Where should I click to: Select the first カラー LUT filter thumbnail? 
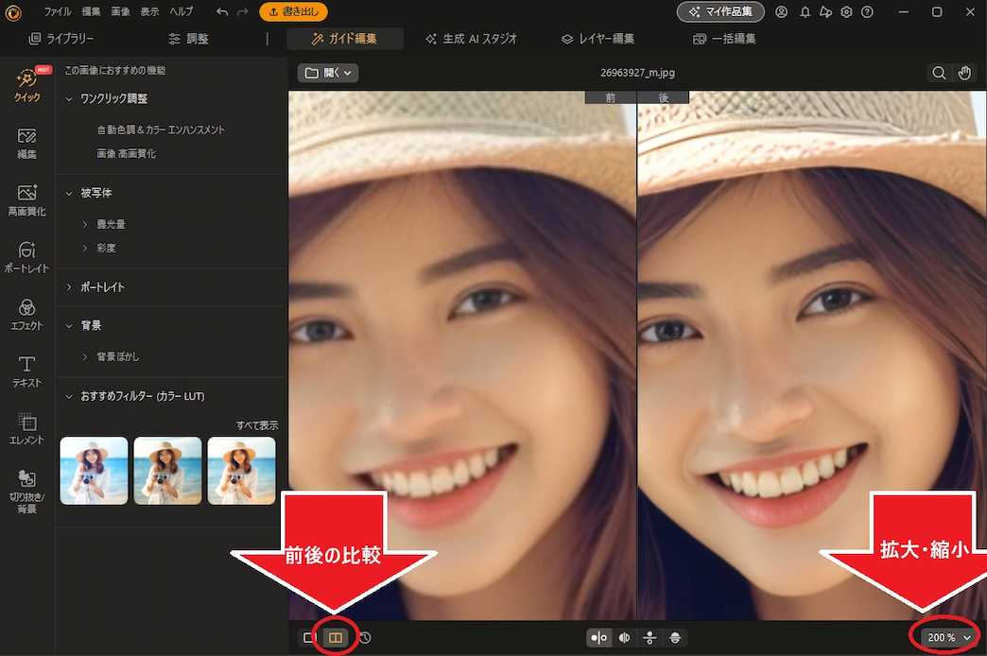(x=94, y=470)
